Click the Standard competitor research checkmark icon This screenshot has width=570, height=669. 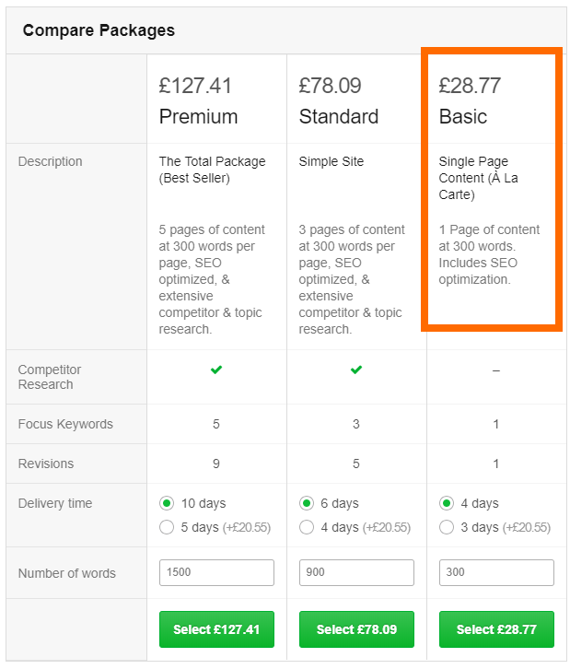tap(356, 370)
